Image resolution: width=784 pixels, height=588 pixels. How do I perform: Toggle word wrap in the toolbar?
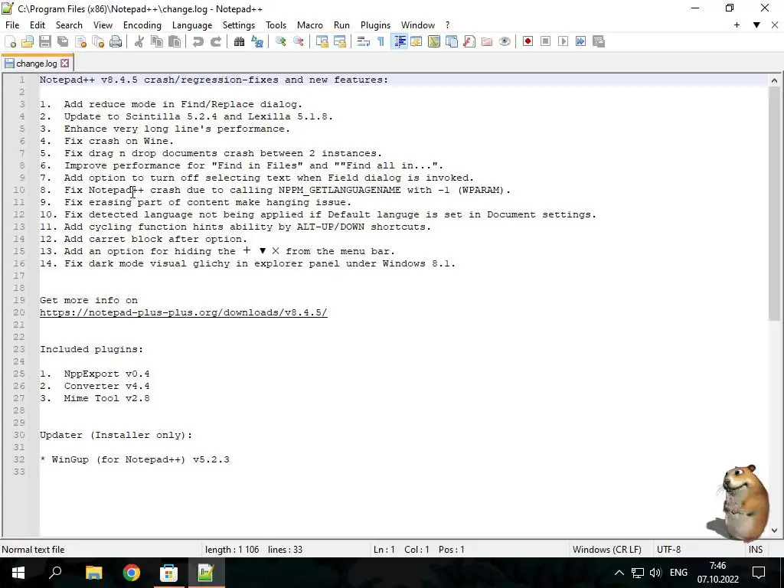pyautogui.click(x=364, y=41)
